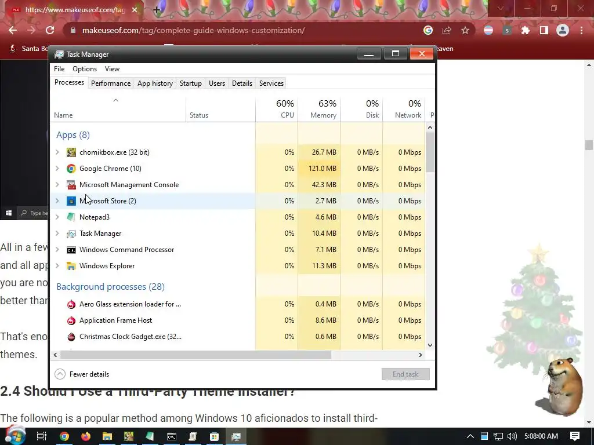Click Chrome's back navigation arrow
The height and width of the screenshot is (445, 594).
[13, 30]
